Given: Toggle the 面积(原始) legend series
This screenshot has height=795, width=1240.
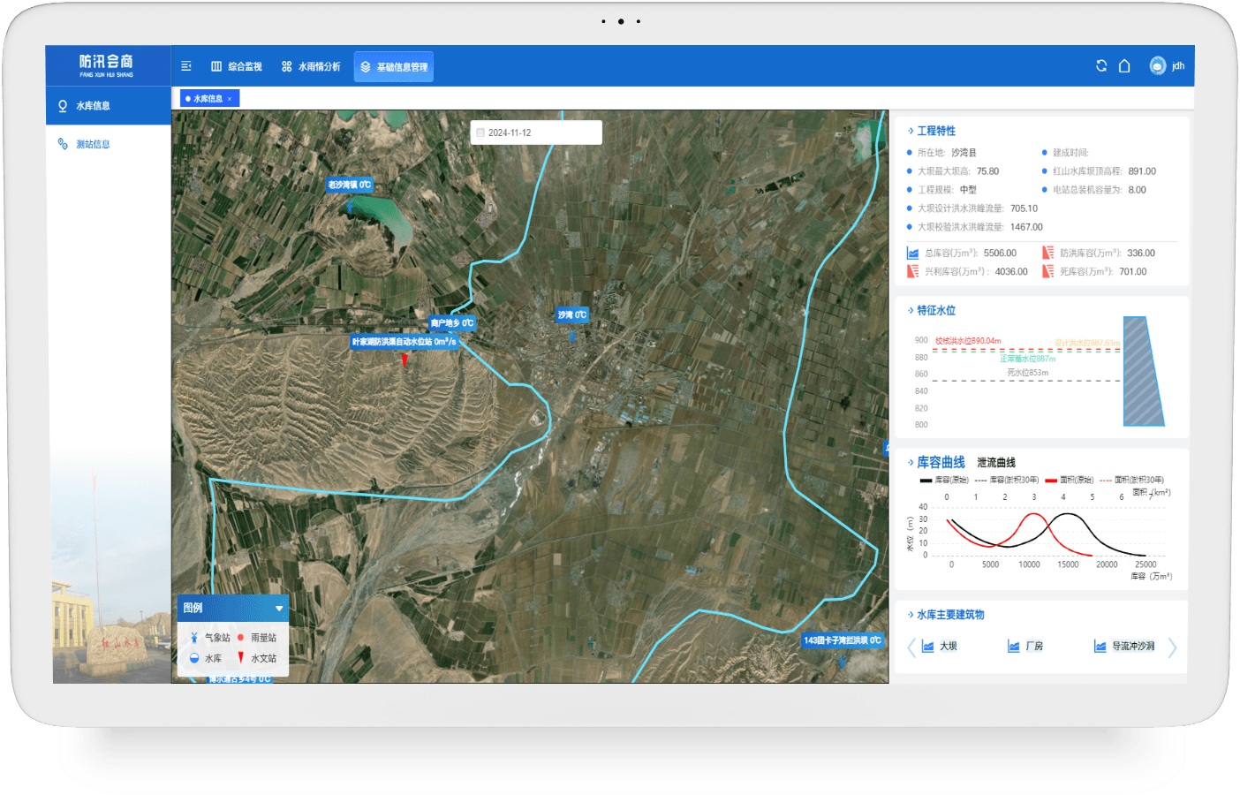Looking at the screenshot, I should pos(1070,481).
